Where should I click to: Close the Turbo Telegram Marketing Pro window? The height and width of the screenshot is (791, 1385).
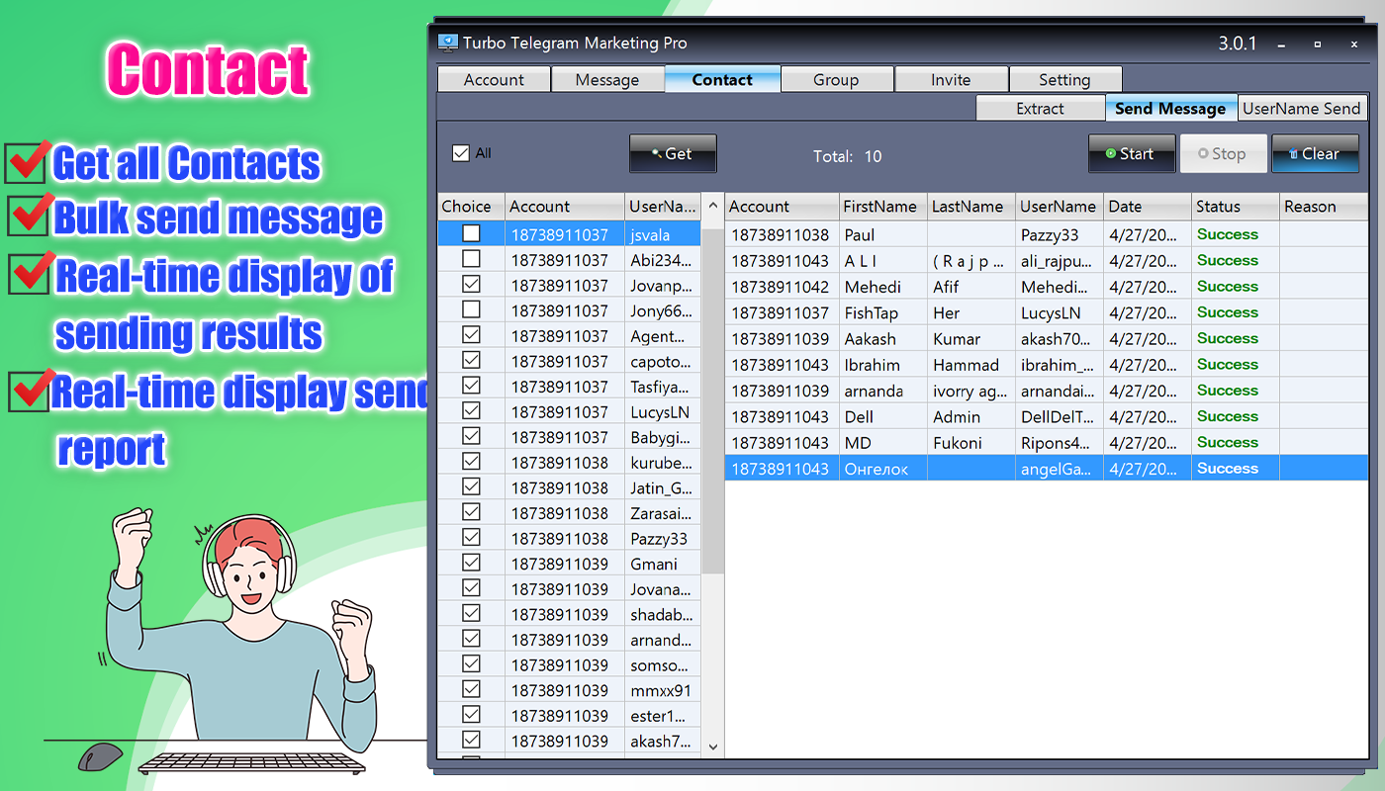point(1354,44)
